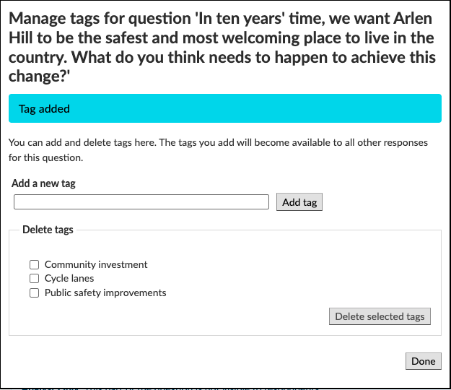
Task: Click the instruction paragraph about adding tags
Action: [x=218, y=150]
